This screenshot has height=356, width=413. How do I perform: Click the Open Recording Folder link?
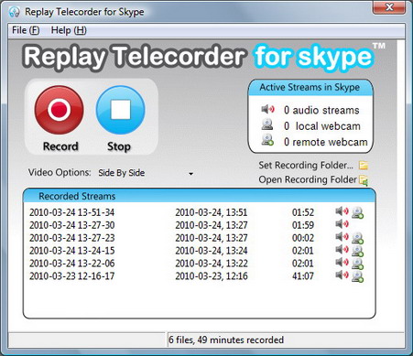[x=308, y=179]
